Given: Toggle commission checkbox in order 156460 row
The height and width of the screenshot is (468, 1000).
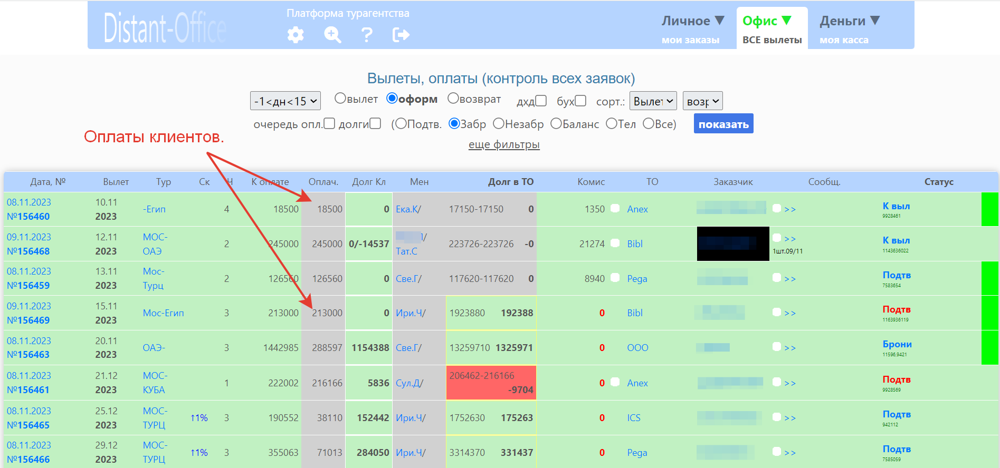Looking at the screenshot, I should (x=615, y=208).
